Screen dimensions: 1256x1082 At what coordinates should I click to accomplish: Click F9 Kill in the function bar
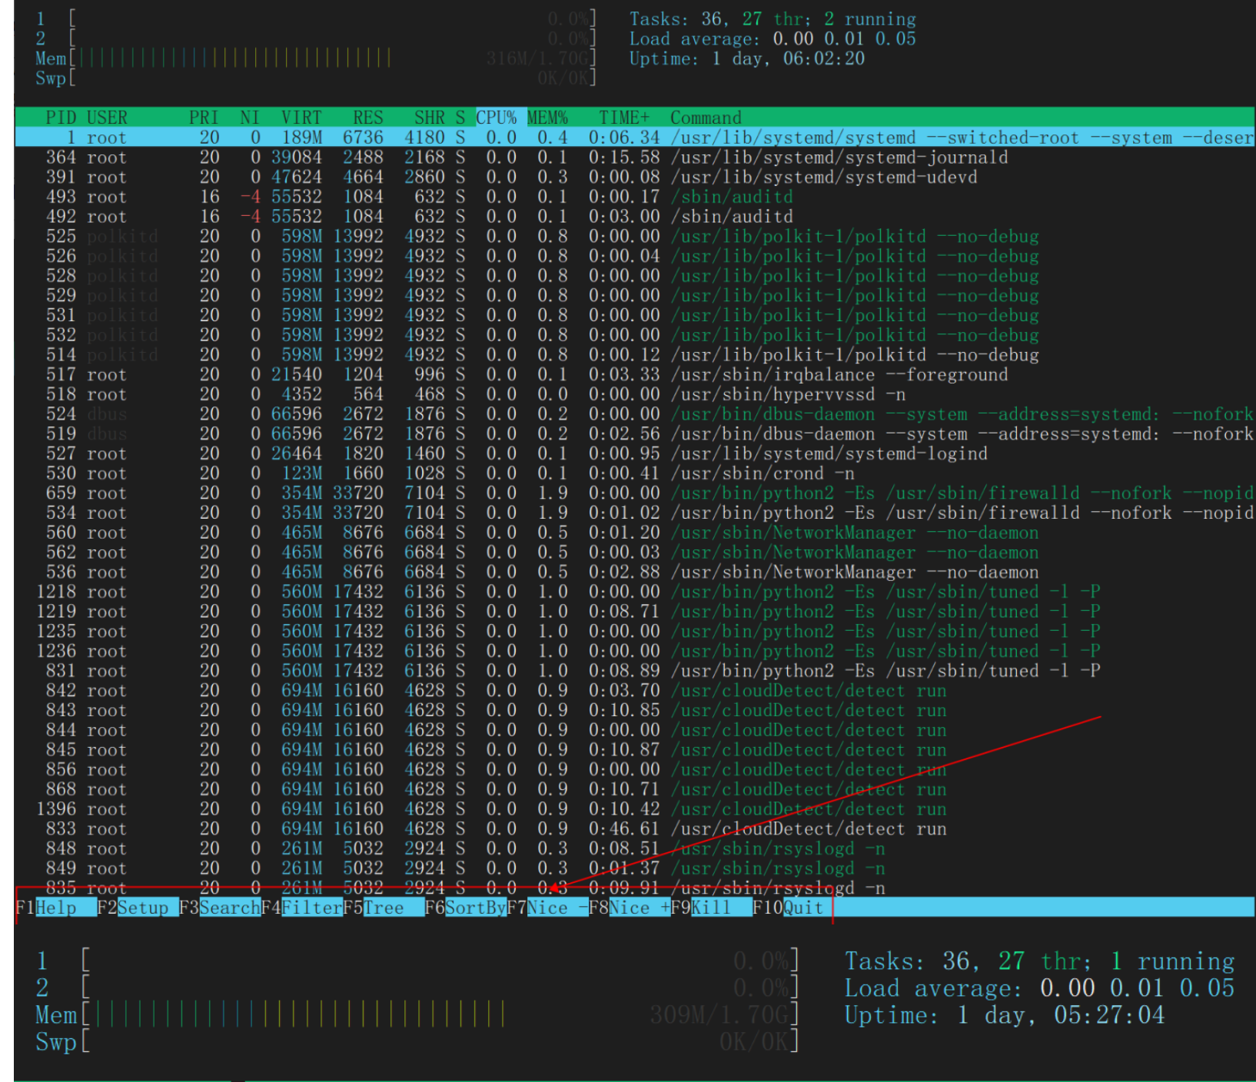pyautogui.click(x=710, y=908)
